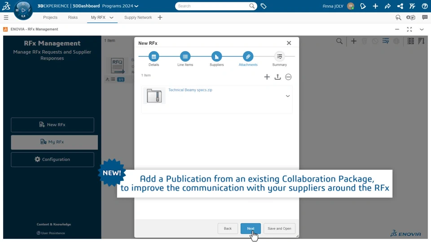Click the zip file thumbnail

pyautogui.click(x=154, y=95)
